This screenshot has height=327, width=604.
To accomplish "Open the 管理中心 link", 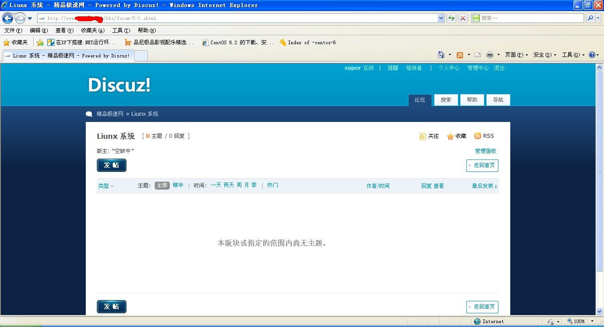I will click(x=478, y=68).
